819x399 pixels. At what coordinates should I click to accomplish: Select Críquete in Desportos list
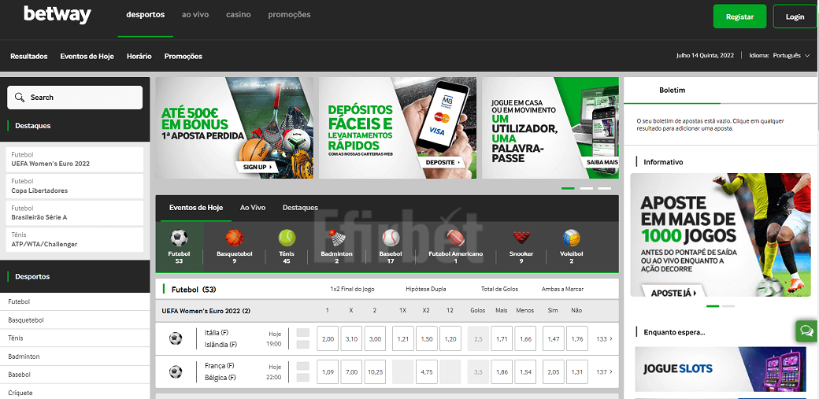coord(75,393)
